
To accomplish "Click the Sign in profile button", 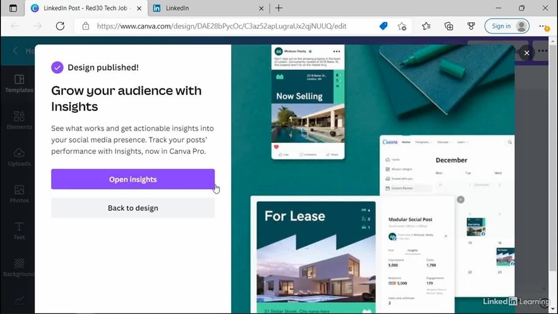I will click(x=507, y=26).
